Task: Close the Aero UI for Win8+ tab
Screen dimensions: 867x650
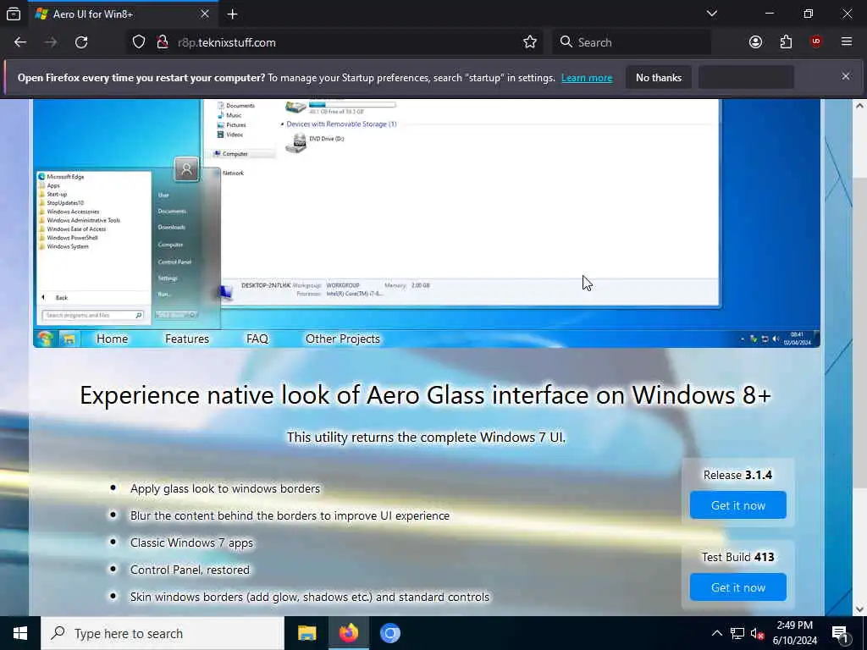Action: tap(205, 14)
